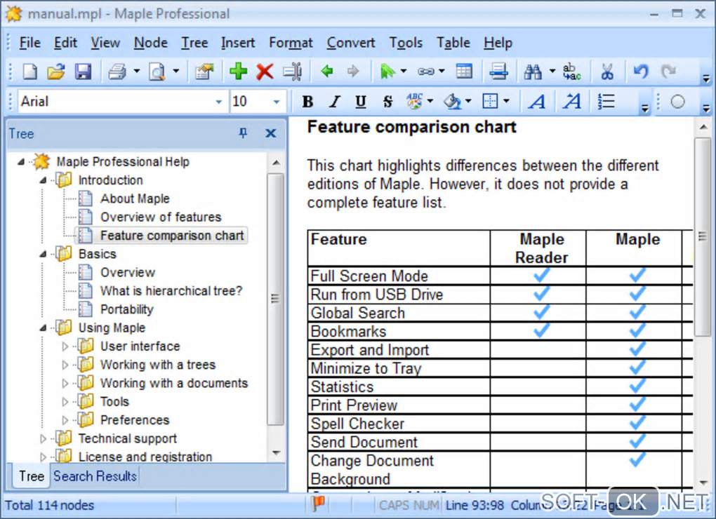Screen dimensions: 716x519
Task: Select the About Maple node
Action: point(135,199)
